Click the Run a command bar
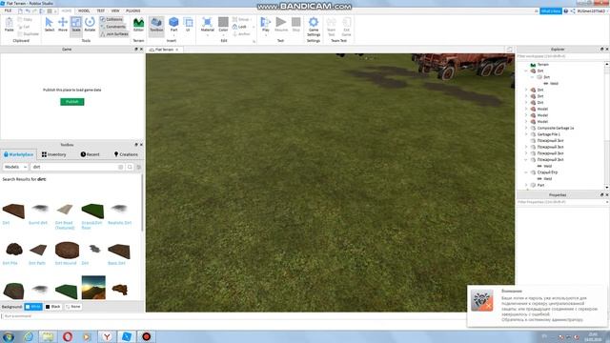The height and width of the screenshot is (343, 610). [234, 316]
